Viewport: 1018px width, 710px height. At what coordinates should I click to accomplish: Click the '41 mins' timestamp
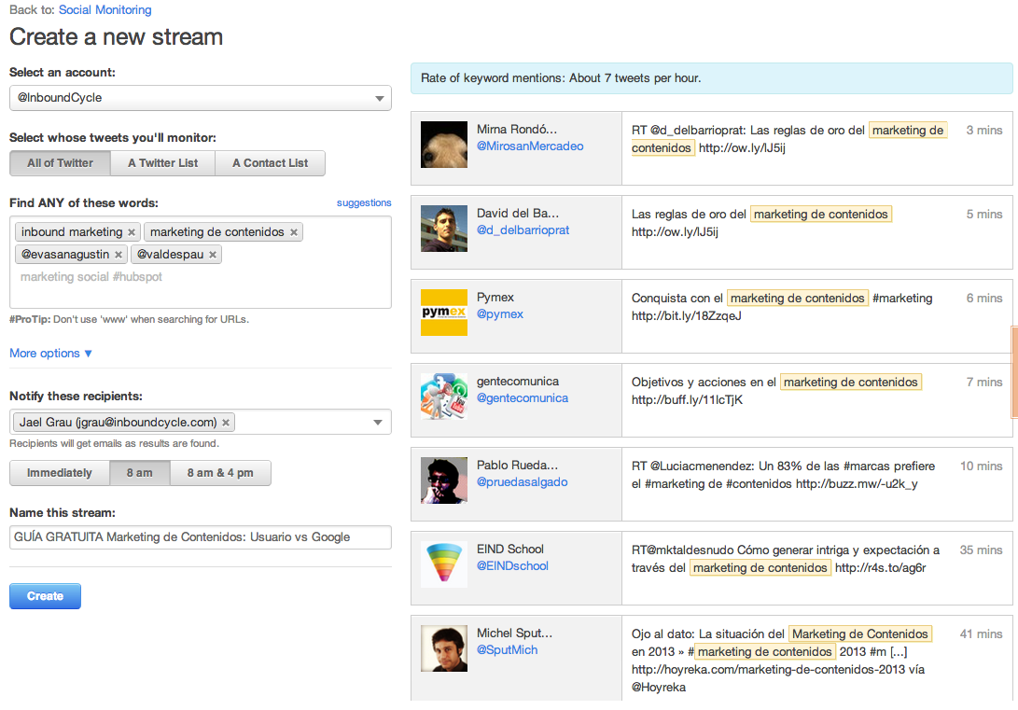click(x=981, y=634)
